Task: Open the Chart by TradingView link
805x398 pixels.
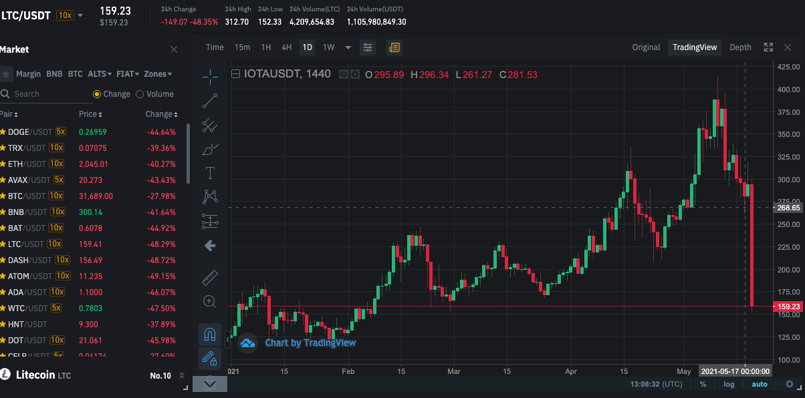Action: tap(310, 343)
